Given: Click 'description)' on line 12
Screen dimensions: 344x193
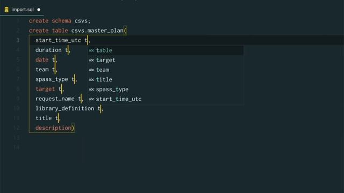Looking at the screenshot, I should pos(55,128).
